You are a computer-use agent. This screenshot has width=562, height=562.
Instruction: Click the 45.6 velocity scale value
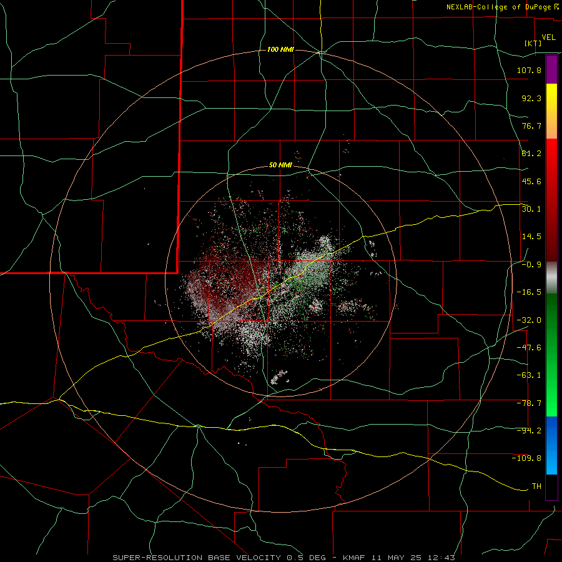tap(531, 181)
